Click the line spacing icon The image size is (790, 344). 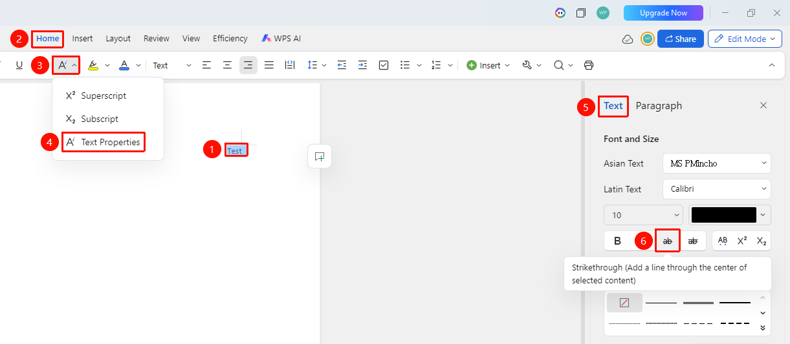(312, 65)
